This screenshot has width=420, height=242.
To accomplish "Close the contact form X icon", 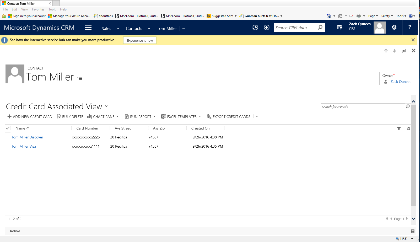I will [413, 51].
